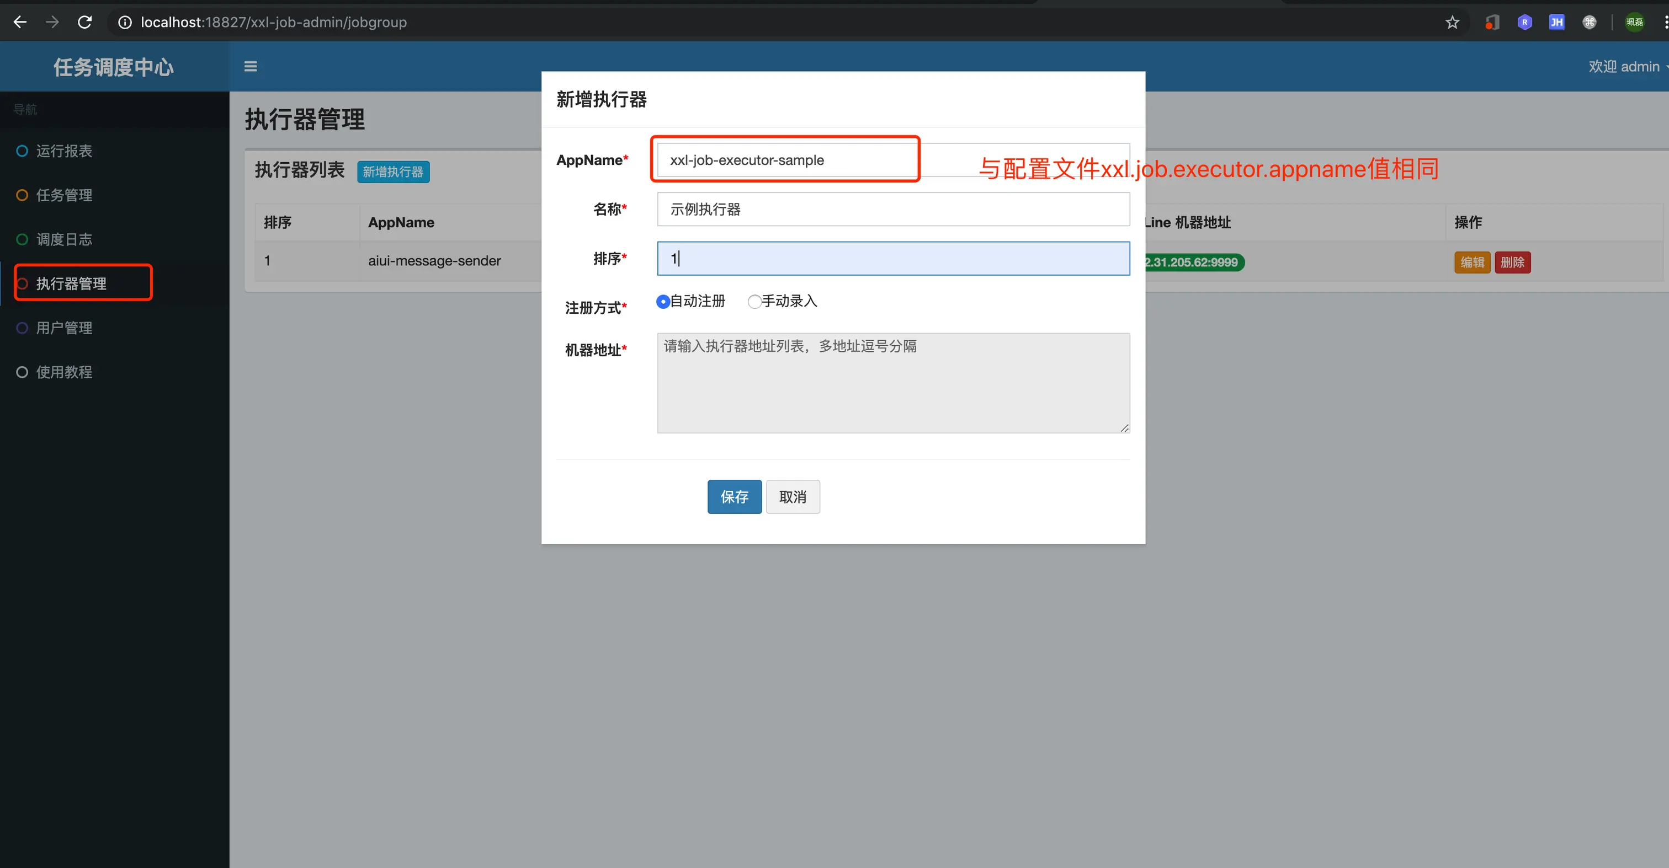The height and width of the screenshot is (868, 1669).
Task: Click the browser reload icon
Action: [85, 22]
